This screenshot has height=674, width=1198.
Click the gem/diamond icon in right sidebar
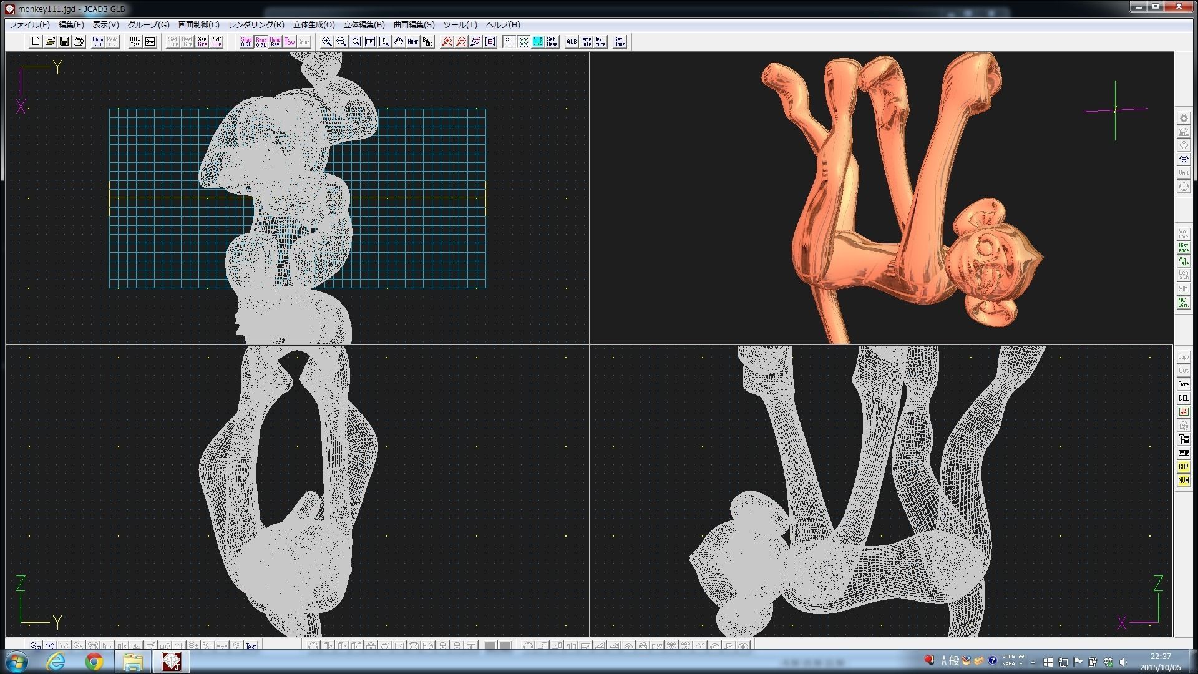(1184, 159)
